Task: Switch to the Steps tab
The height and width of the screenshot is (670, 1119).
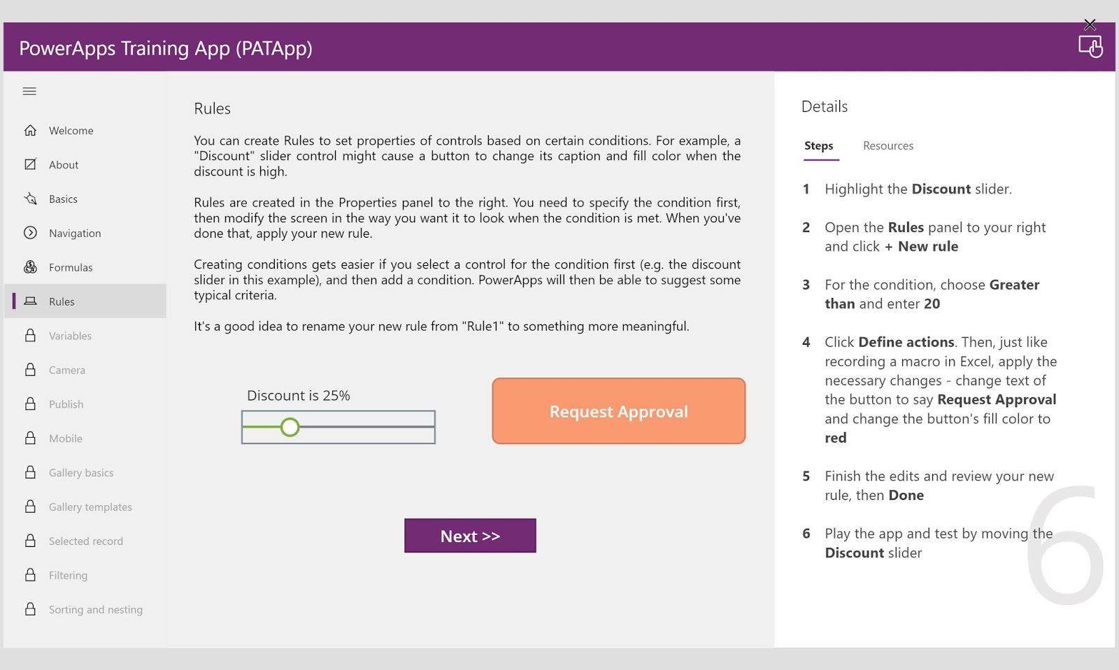Action: pyautogui.click(x=819, y=146)
